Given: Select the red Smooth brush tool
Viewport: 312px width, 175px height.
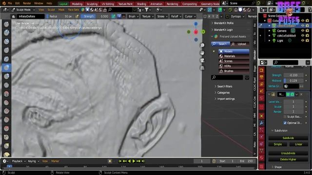Looking at the screenshot, I should click(6, 94).
